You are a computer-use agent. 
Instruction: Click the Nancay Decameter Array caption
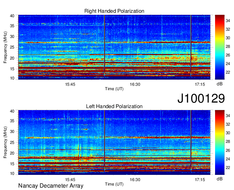(x=51, y=186)
